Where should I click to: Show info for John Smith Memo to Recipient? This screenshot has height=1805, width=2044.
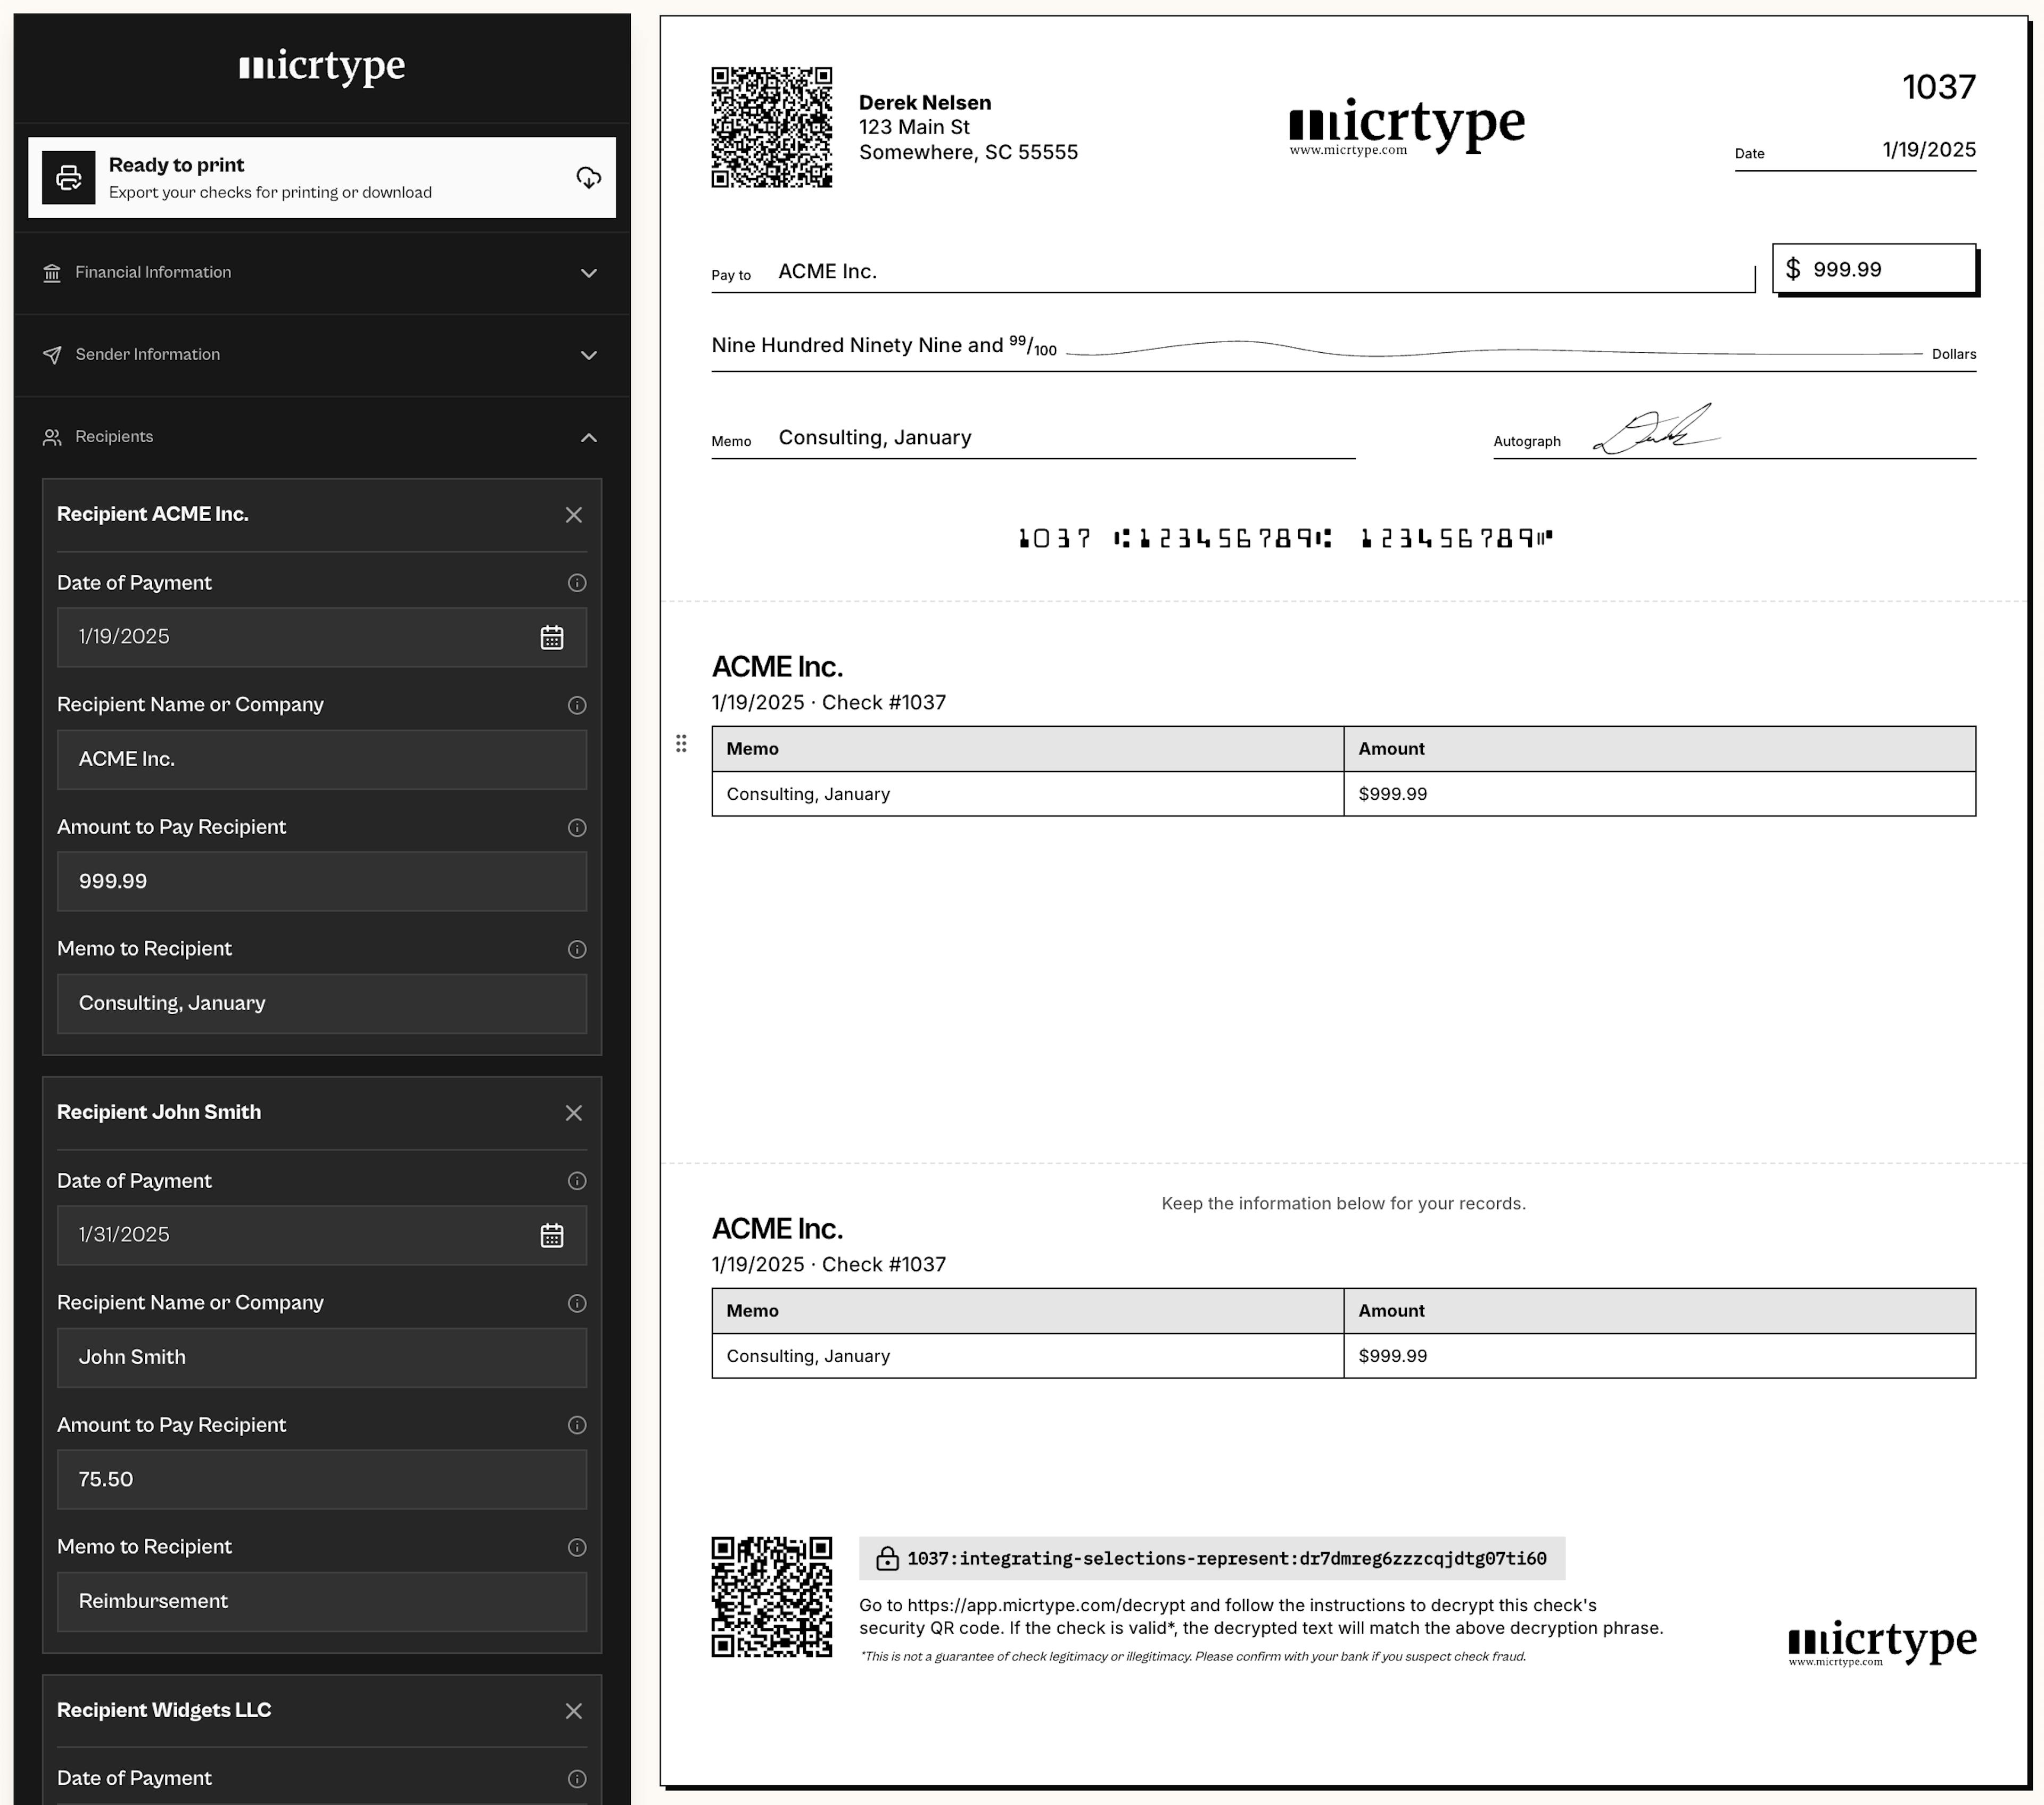coord(577,1547)
